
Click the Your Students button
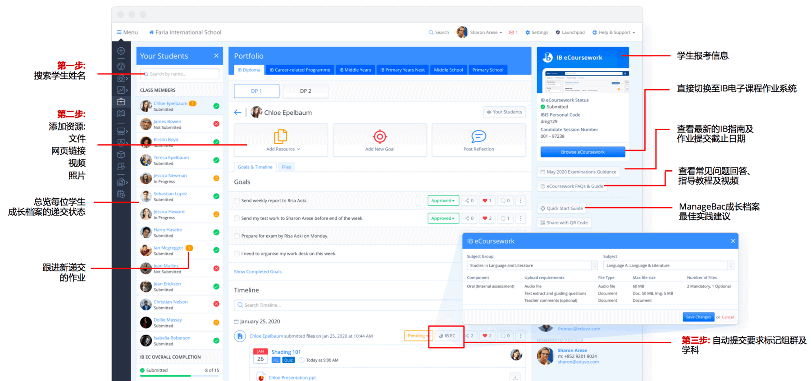(x=504, y=112)
